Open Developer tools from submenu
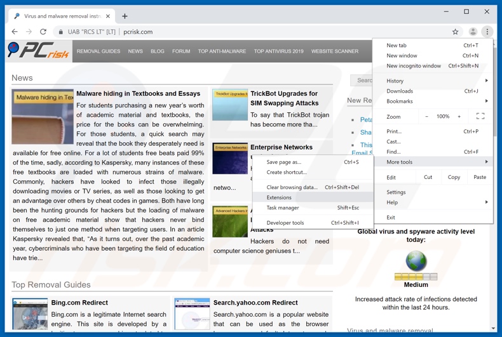 (x=313, y=223)
